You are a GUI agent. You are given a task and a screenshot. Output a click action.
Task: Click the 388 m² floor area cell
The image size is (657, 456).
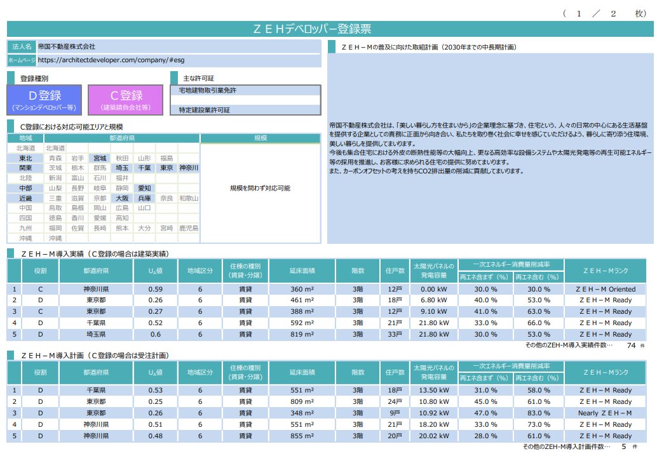pos(302,312)
